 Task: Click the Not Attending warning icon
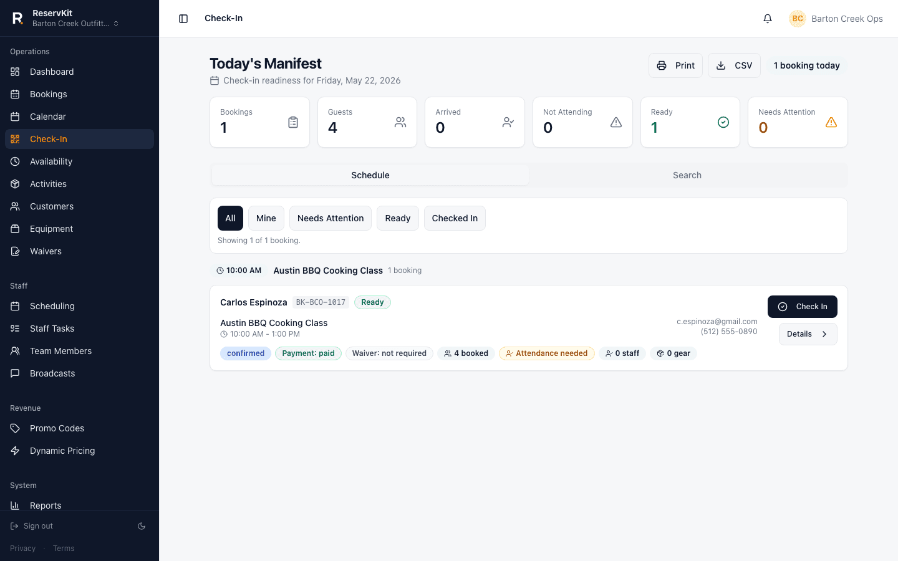[x=616, y=122]
